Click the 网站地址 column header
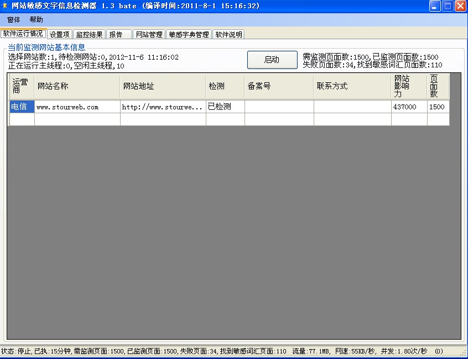 point(163,86)
